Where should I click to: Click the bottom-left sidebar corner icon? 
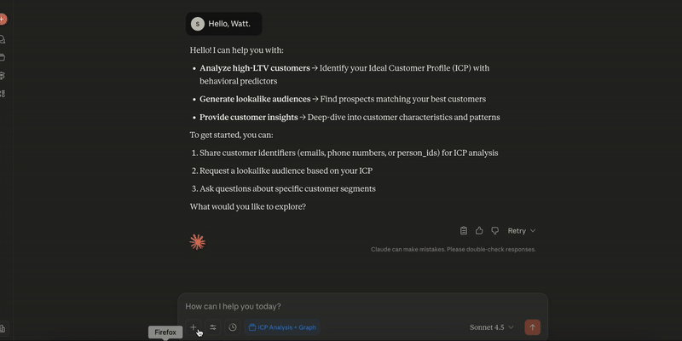click(3, 328)
